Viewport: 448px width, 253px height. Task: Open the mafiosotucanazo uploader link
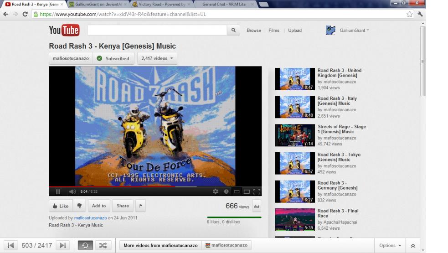coord(90,218)
